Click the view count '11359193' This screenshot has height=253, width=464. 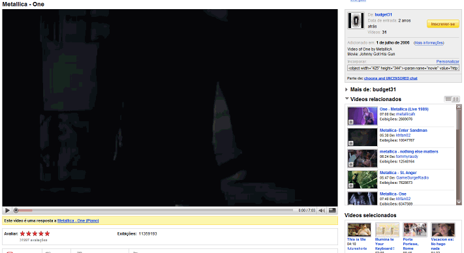(x=147, y=234)
